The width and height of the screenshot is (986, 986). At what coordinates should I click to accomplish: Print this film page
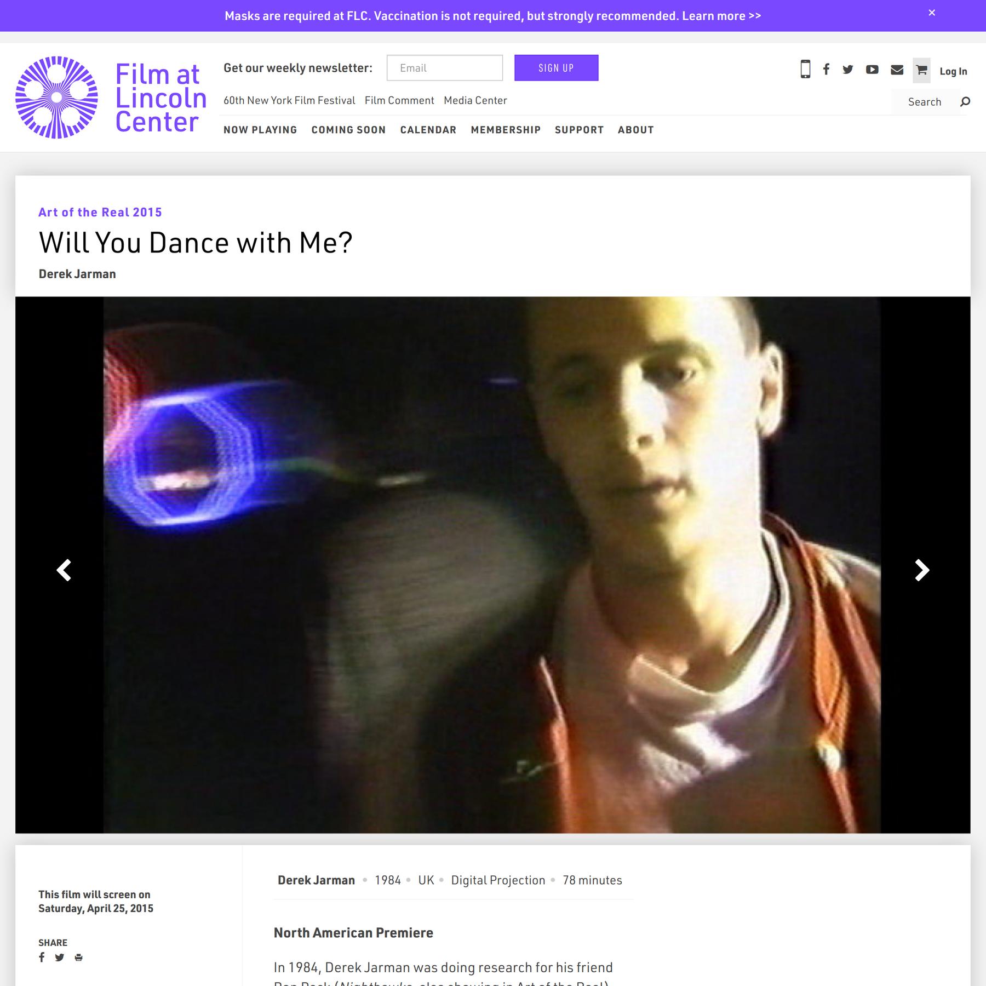click(x=78, y=958)
